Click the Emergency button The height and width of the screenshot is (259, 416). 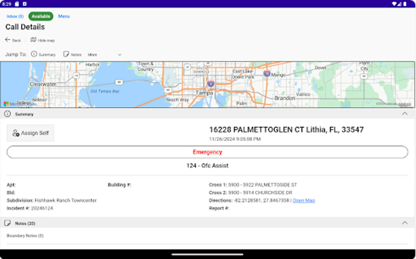(207, 152)
